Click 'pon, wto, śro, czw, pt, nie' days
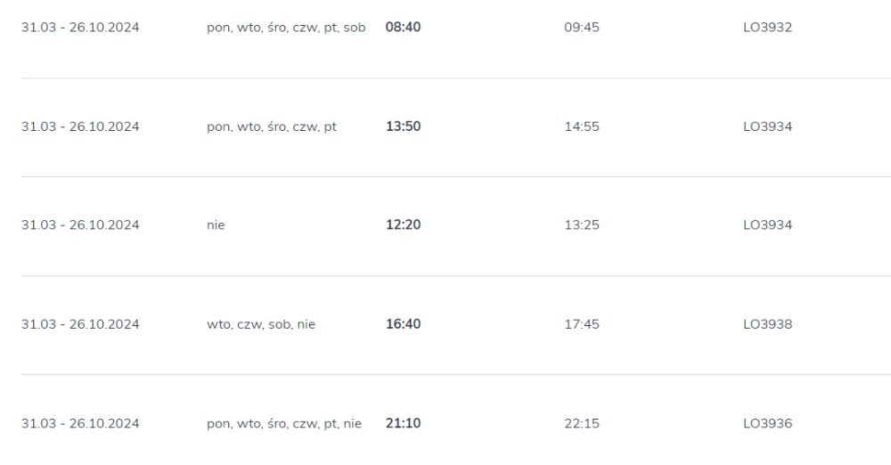This screenshot has height=465, width=891. click(284, 423)
